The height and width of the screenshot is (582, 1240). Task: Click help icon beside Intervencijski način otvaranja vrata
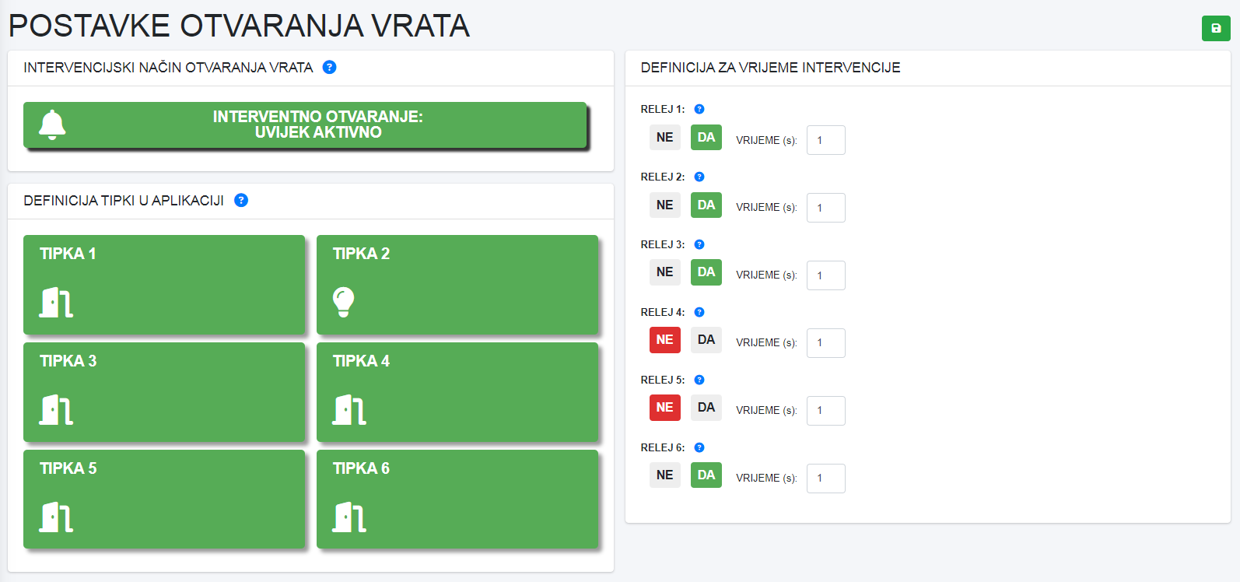[329, 68]
